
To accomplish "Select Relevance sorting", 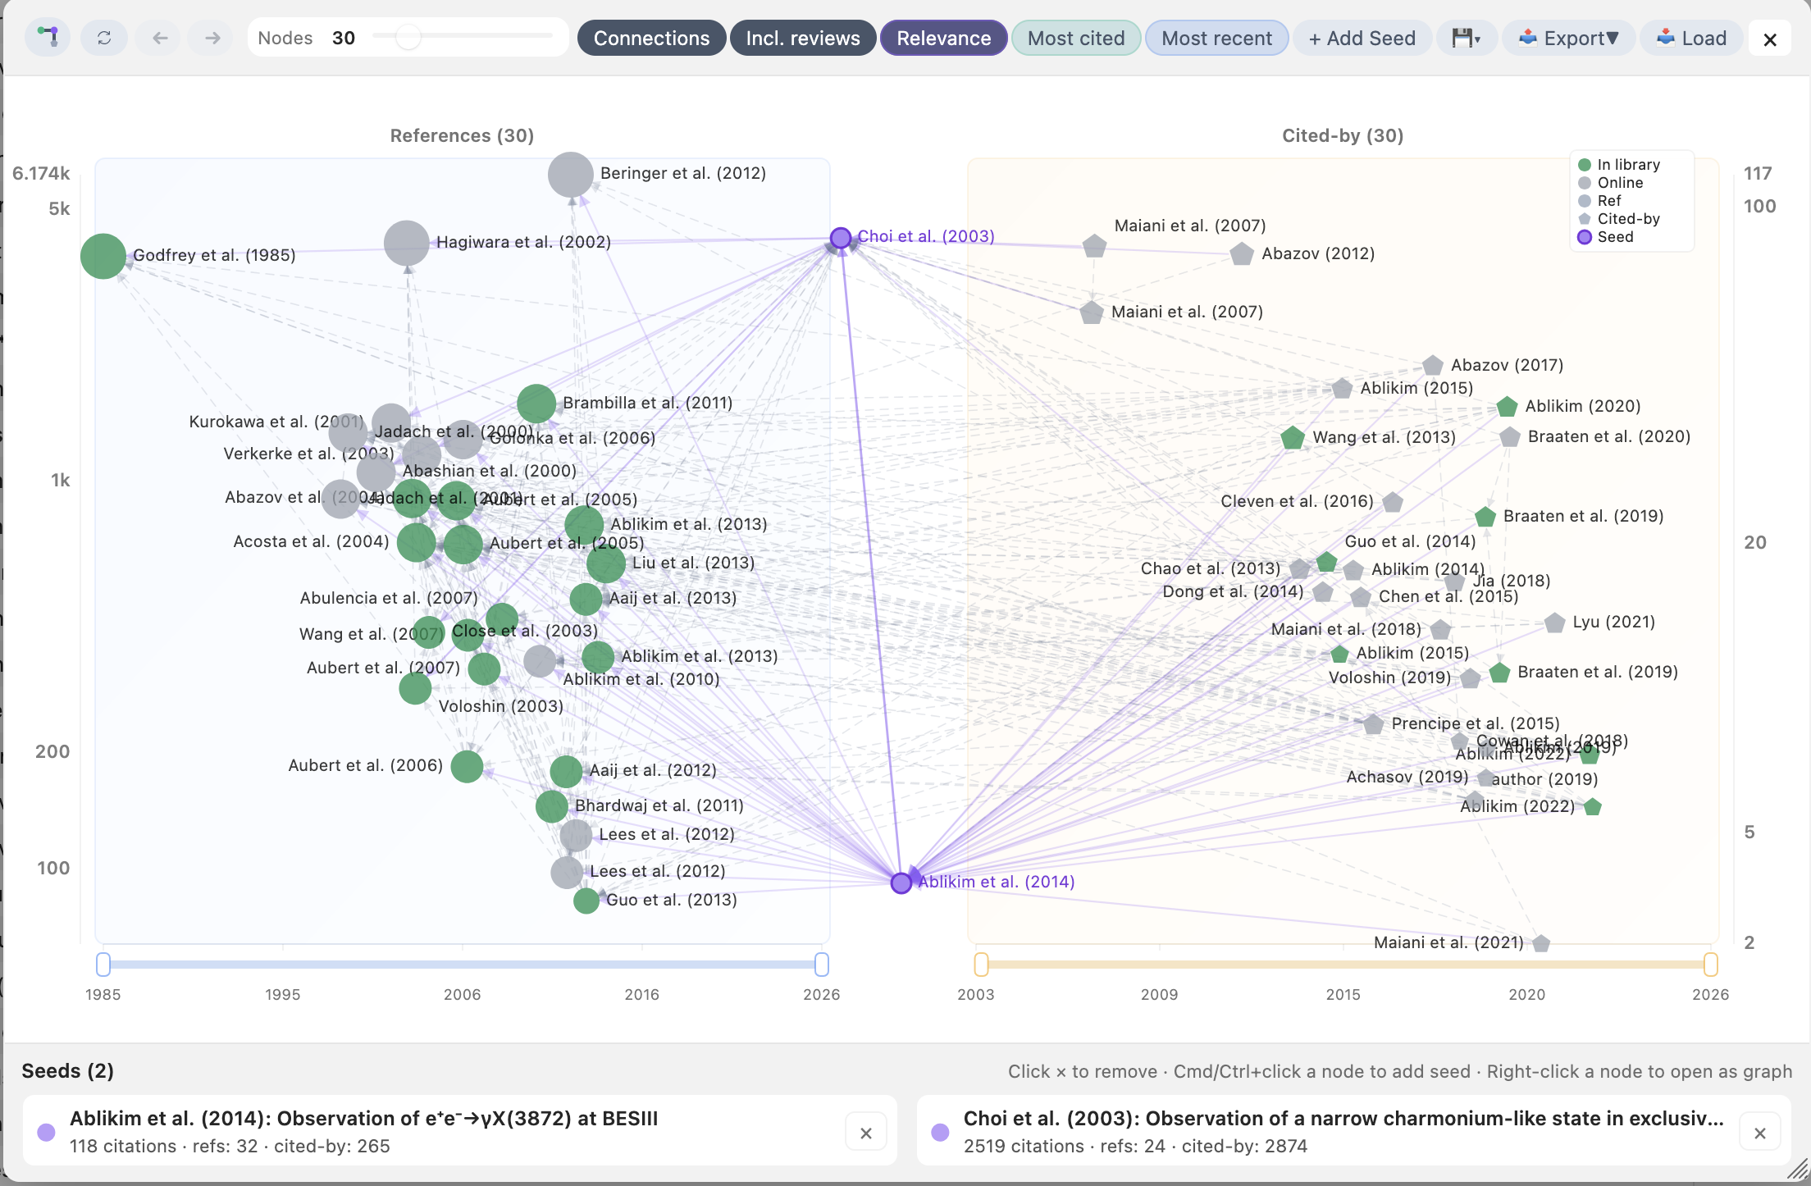I will 943,38.
